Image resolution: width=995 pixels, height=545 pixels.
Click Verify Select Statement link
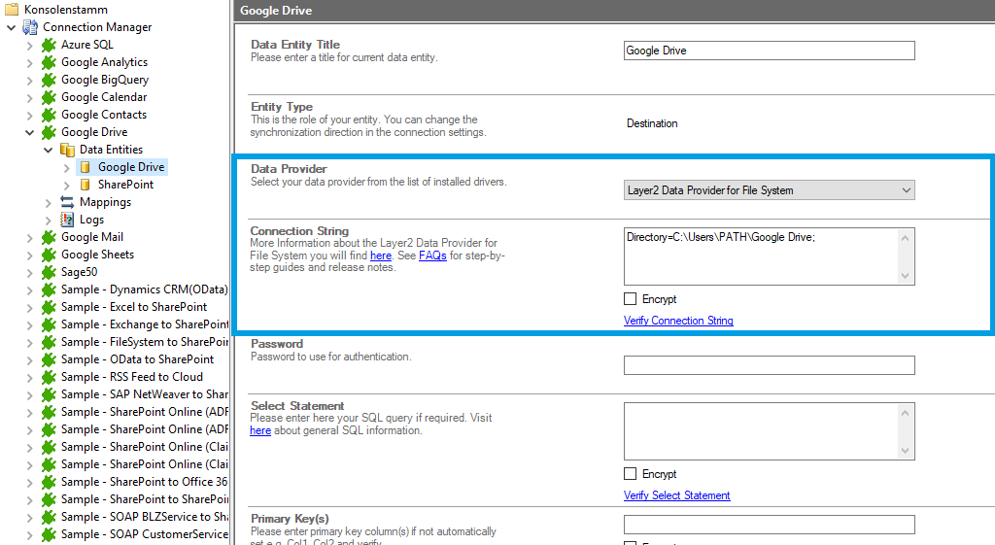click(677, 495)
